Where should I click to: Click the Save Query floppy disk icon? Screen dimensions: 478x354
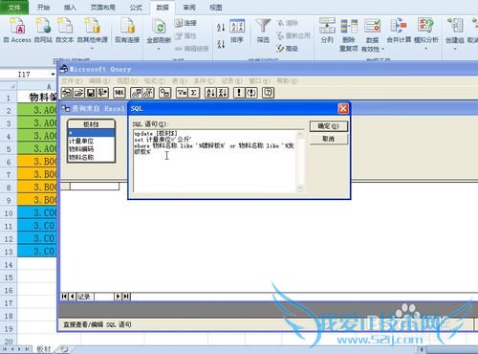click(91, 93)
